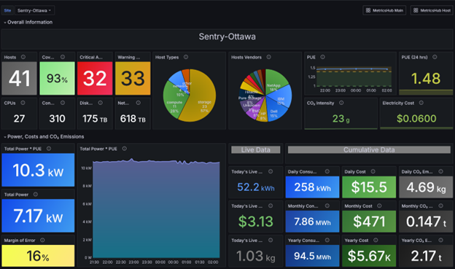Collapse the Overall Information section

coord(28,22)
